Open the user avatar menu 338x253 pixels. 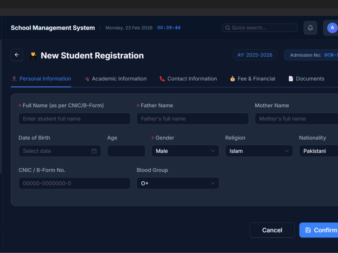pyautogui.click(x=332, y=28)
